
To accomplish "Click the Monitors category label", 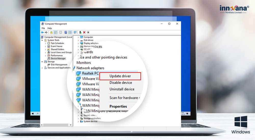I will click(x=84, y=63).
